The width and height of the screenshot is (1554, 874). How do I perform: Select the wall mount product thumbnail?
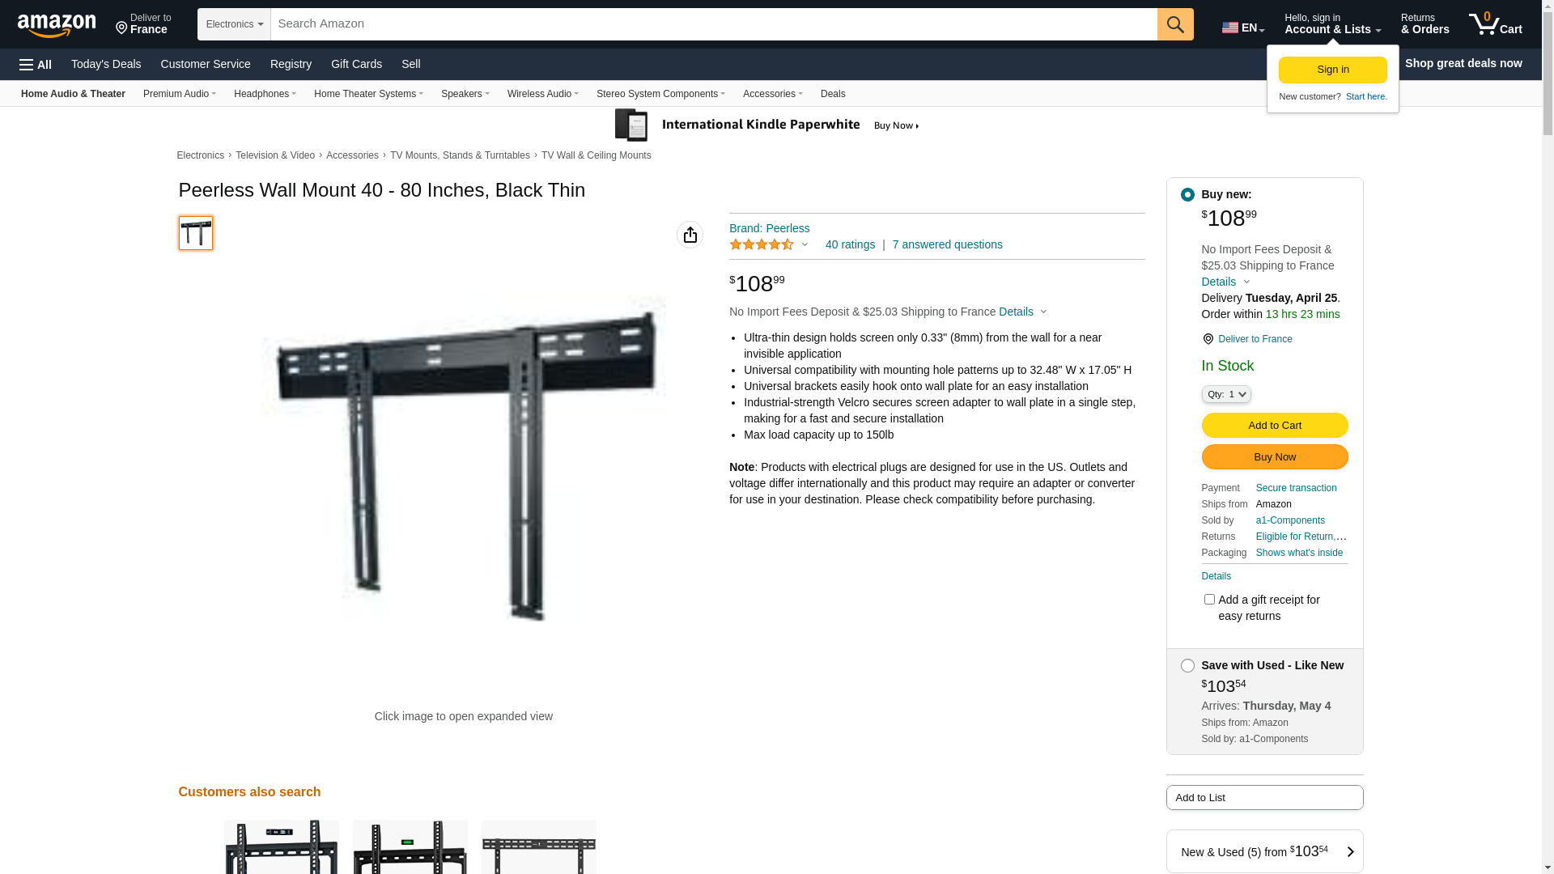point(196,233)
